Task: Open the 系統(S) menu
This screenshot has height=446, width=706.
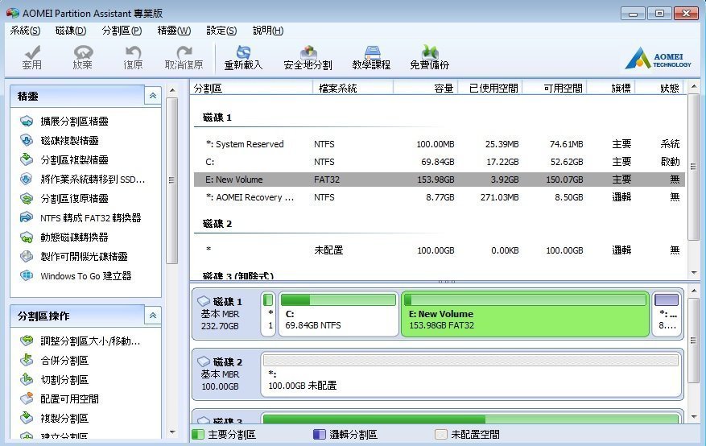Action: click(25, 31)
